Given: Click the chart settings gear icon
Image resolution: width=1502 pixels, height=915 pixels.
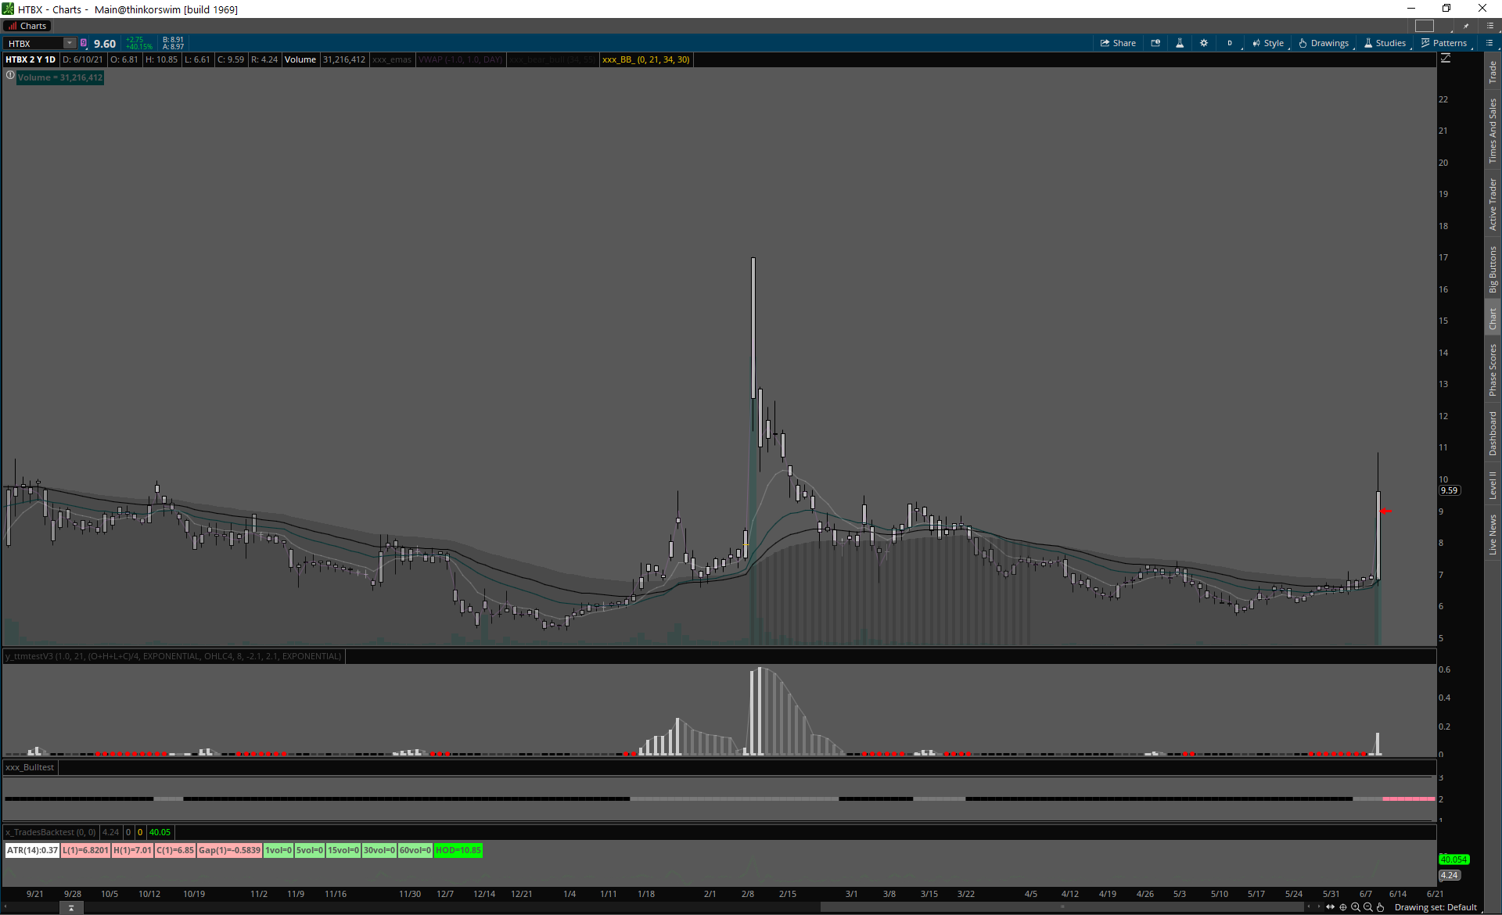Looking at the screenshot, I should coord(1204,43).
